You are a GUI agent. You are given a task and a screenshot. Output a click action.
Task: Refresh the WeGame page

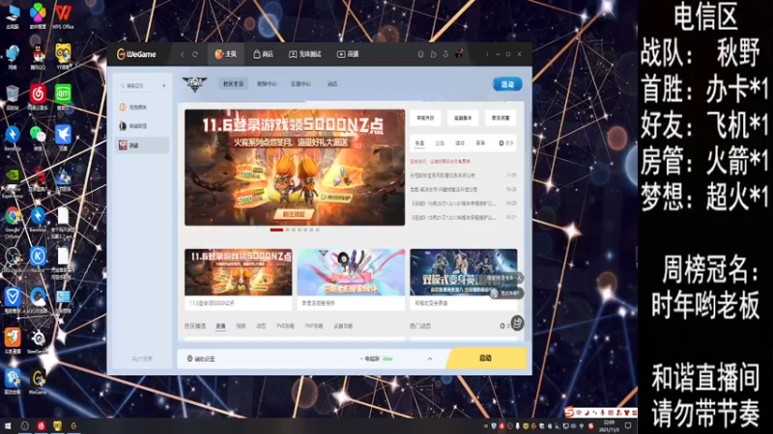tap(195, 54)
